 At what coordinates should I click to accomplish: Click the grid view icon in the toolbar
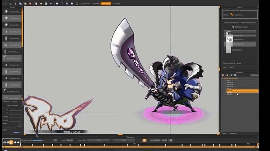click(x=67, y=4)
